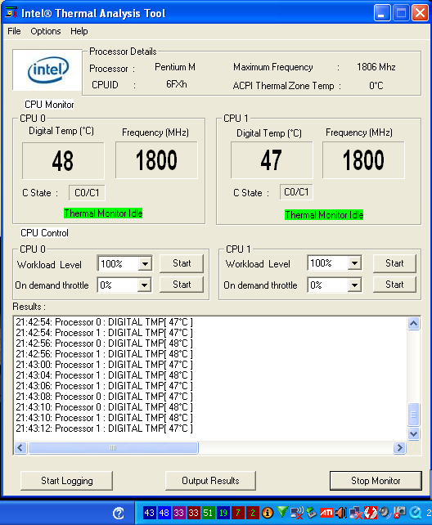This screenshot has height=525, width=432.
Task: Start CPU 1 workload
Action: pyautogui.click(x=394, y=263)
